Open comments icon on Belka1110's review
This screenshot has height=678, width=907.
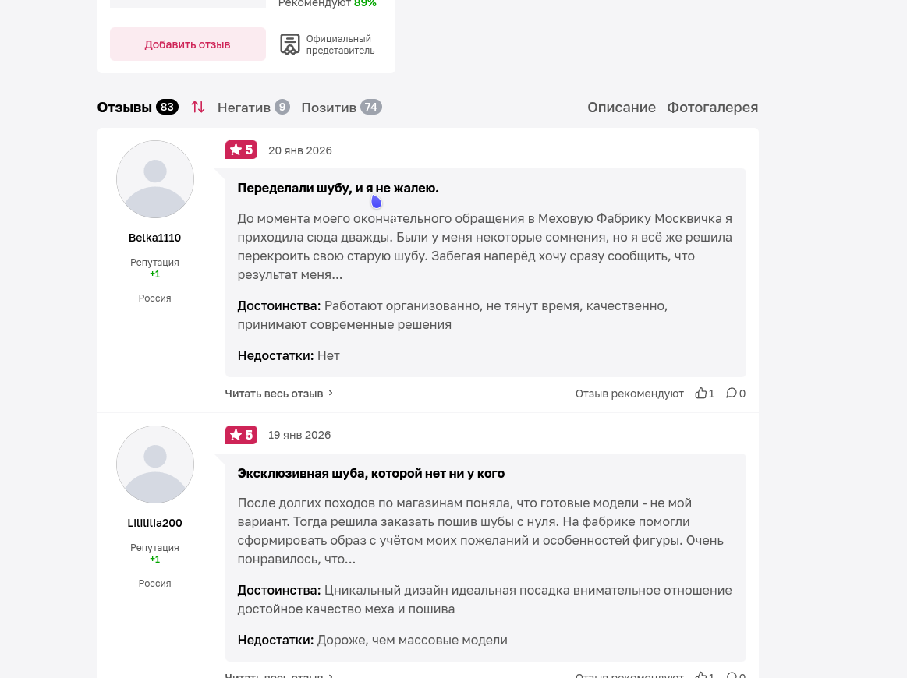point(731,394)
